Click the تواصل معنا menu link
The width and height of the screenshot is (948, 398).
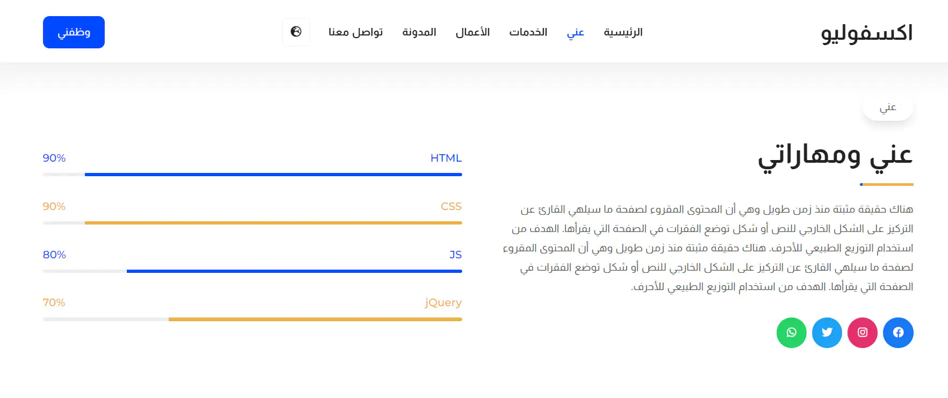tap(355, 32)
